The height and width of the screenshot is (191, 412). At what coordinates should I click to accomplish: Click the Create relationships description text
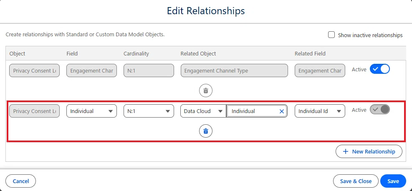click(85, 34)
